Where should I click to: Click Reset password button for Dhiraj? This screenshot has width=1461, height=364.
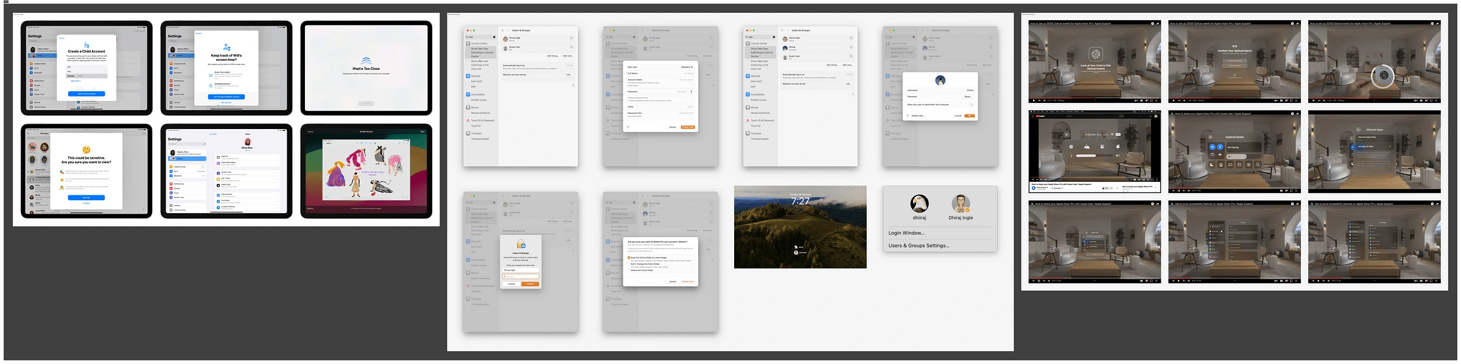[968, 96]
